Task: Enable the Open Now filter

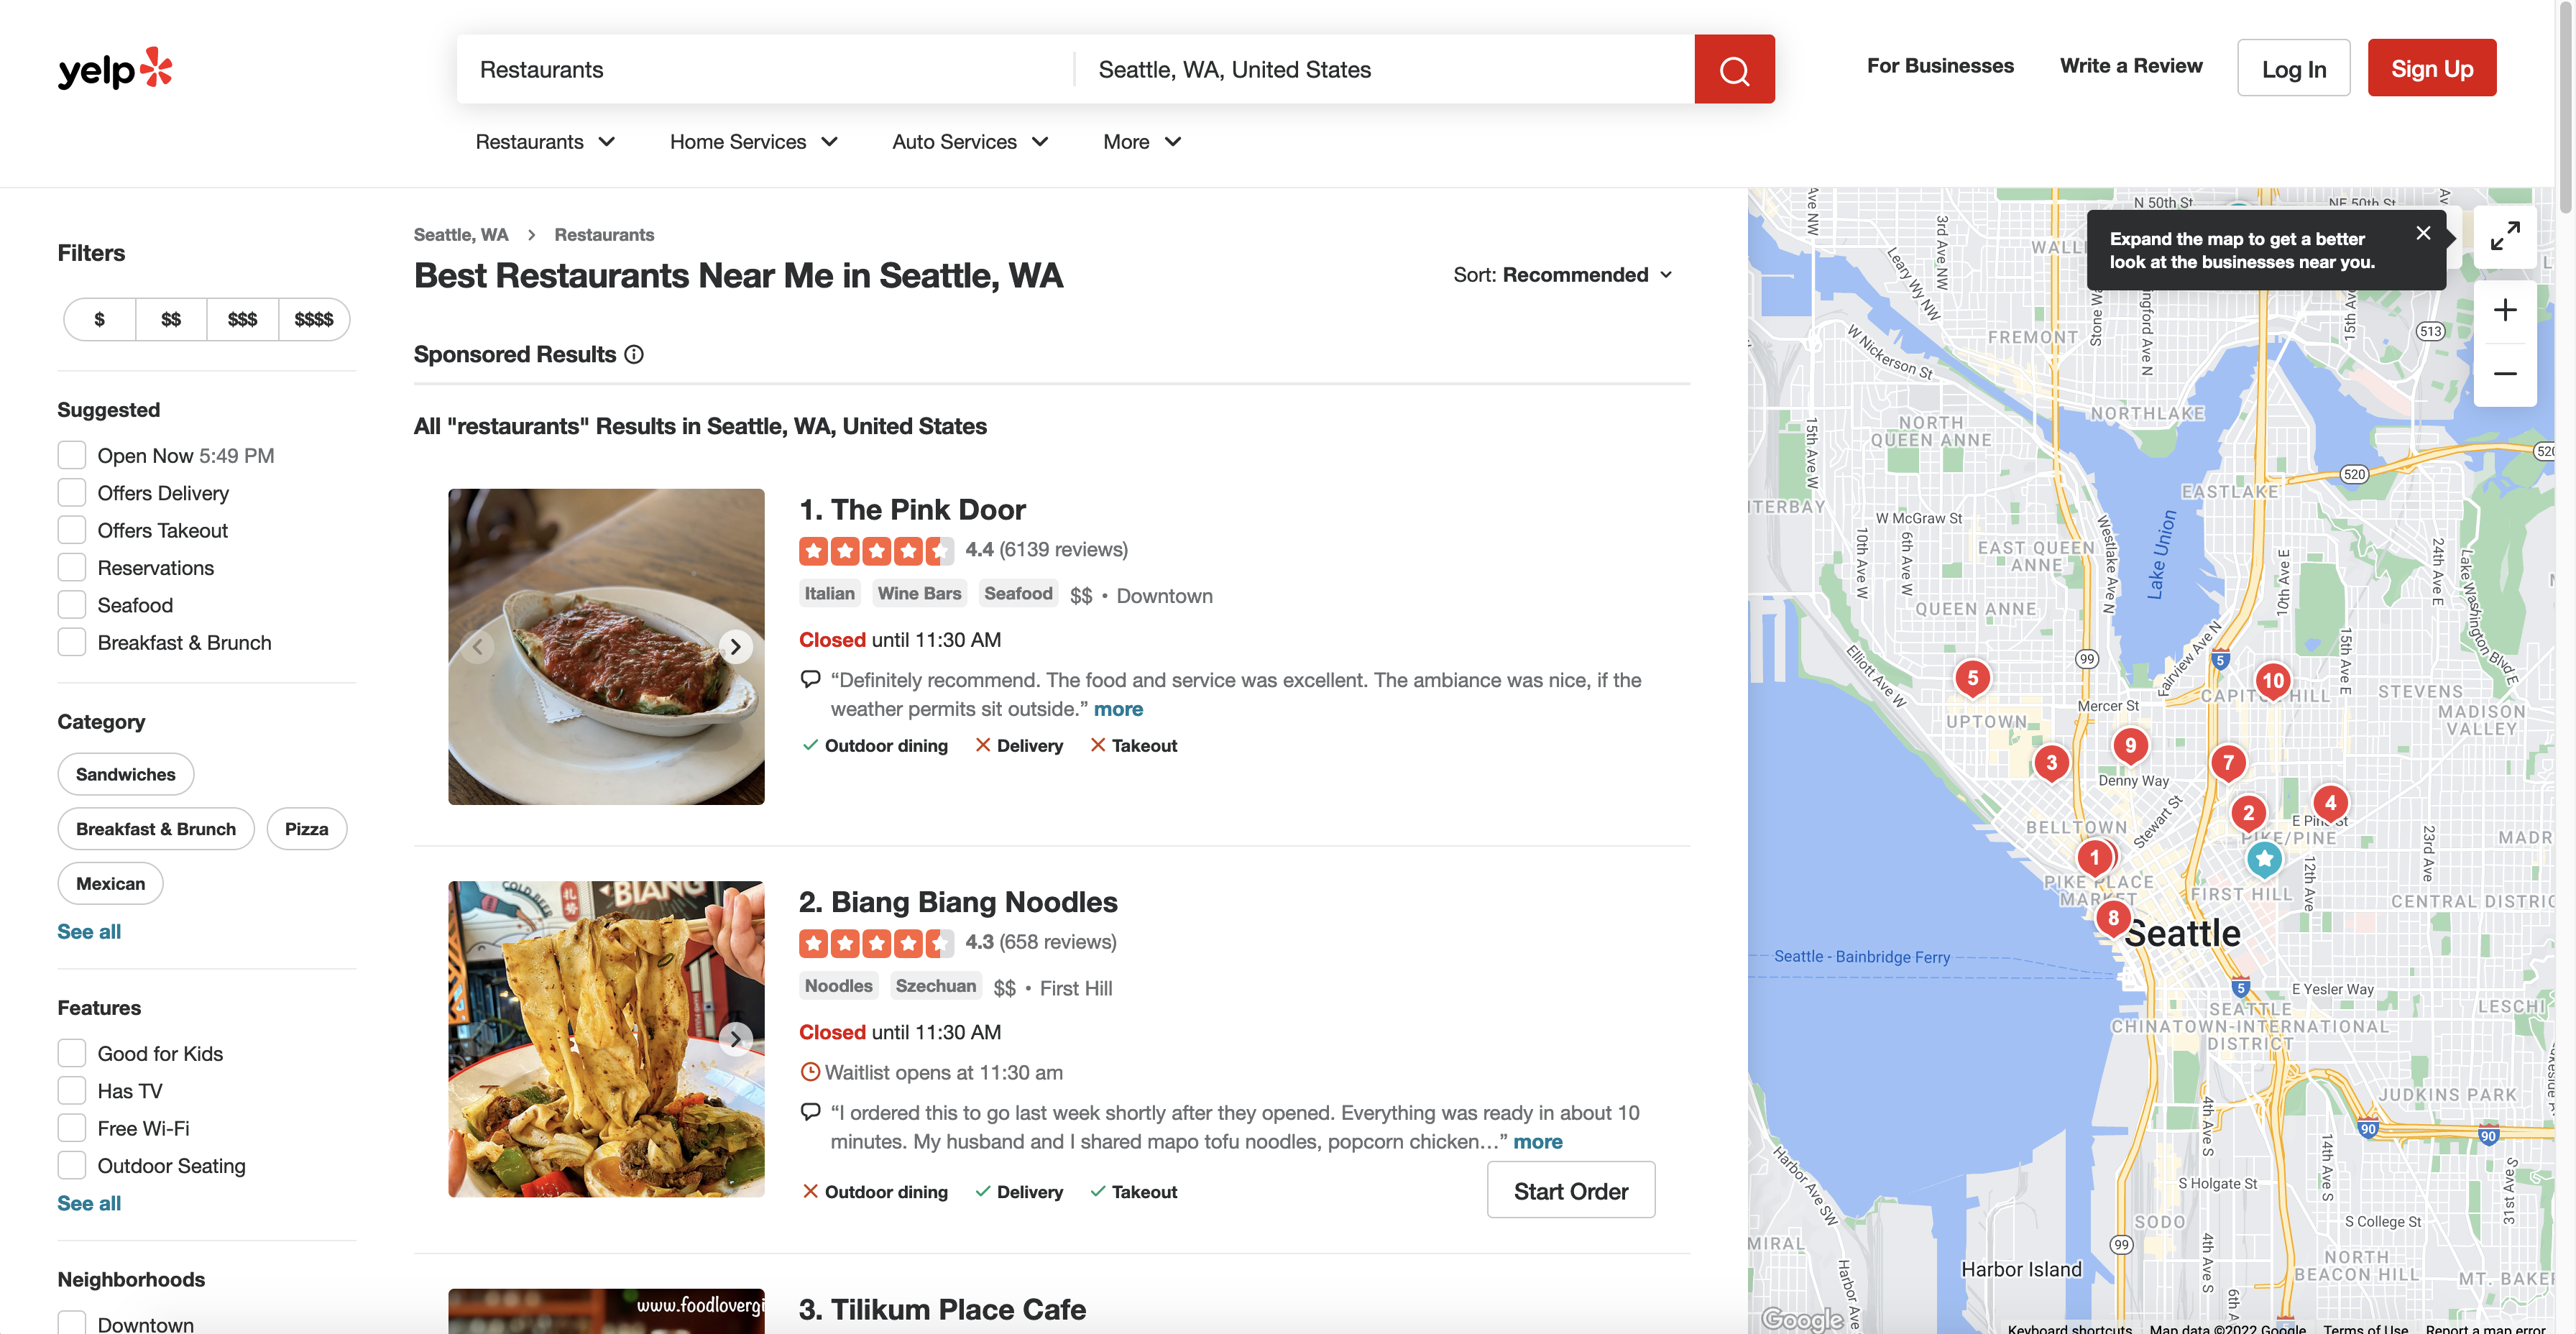Action: (x=71, y=454)
